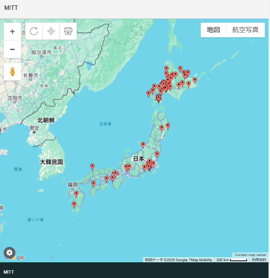Click the MITT title in header
The width and height of the screenshot is (270, 278).
(11, 8)
